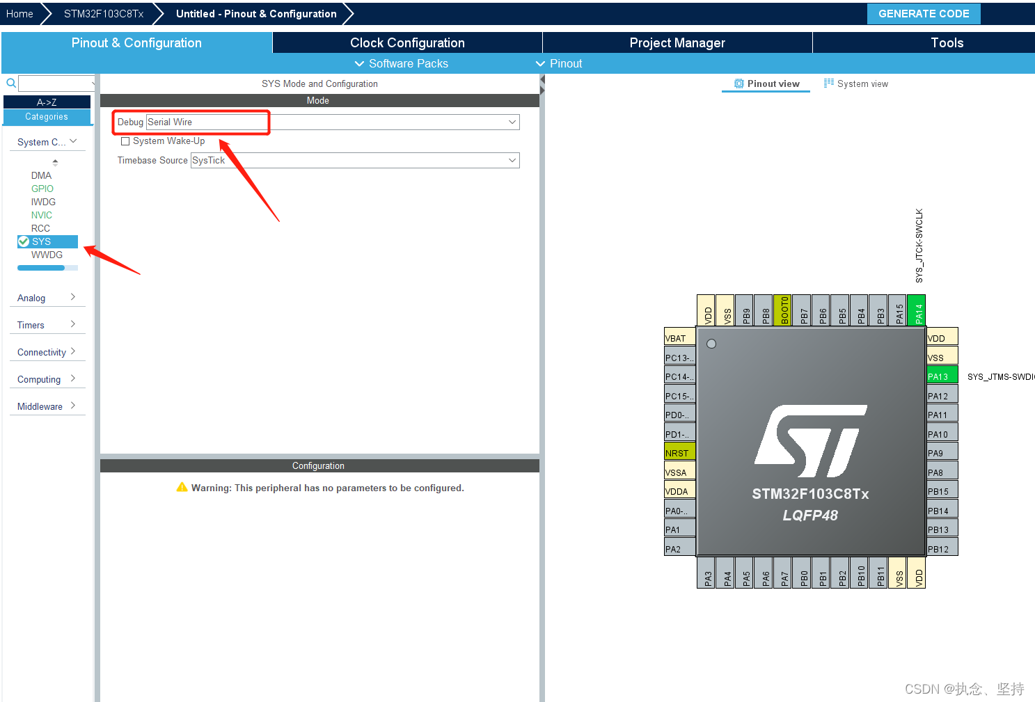
Task: Click the STM32F103C8Tx breadcrumb
Action: 104,14
